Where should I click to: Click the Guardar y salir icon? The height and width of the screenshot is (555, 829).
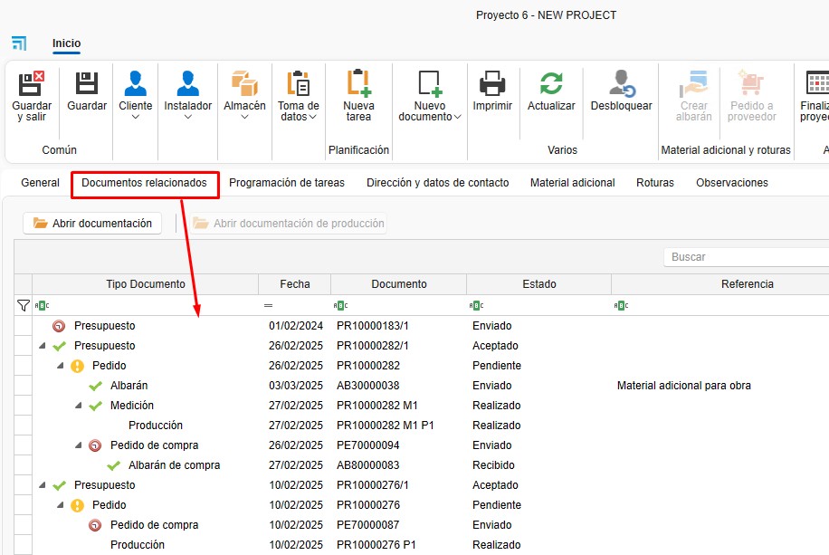click(x=32, y=83)
